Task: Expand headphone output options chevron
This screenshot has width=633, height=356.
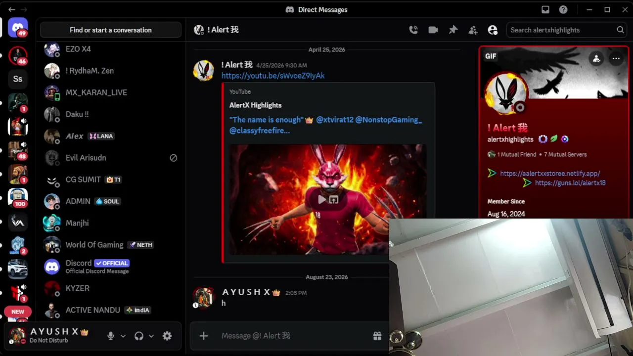Action: 151,336
